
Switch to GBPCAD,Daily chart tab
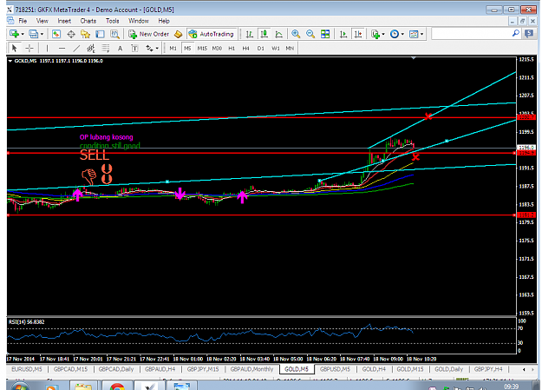point(116,369)
